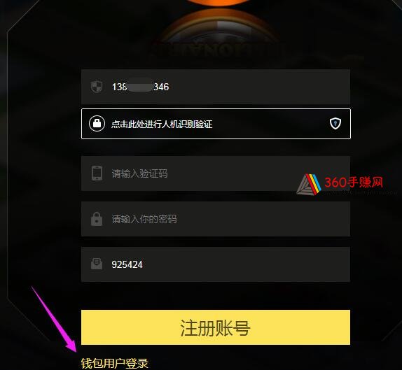
Task: Click the last digits 346 of the phone number
Action: (x=161, y=87)
